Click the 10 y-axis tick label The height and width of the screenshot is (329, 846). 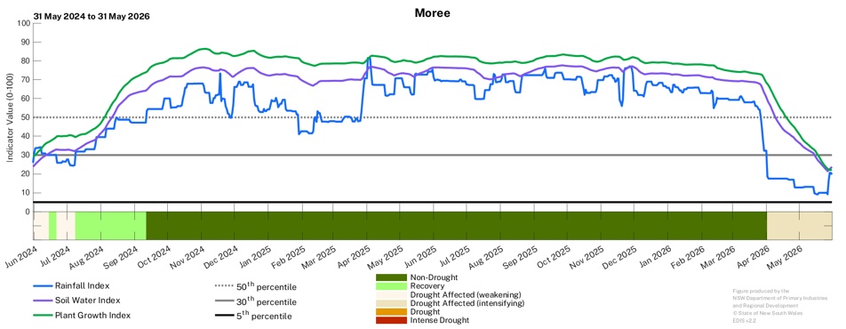click(x=26, y=193)
